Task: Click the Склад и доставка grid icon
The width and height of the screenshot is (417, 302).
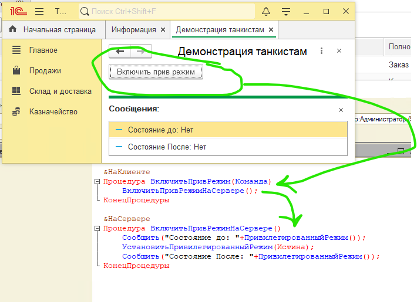Action: pyautogui.click(x=16, y=91)
